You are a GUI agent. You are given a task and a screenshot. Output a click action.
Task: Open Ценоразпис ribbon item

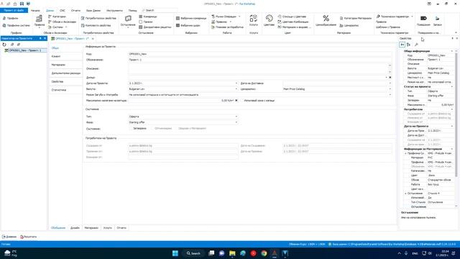[x=349, y=26]
